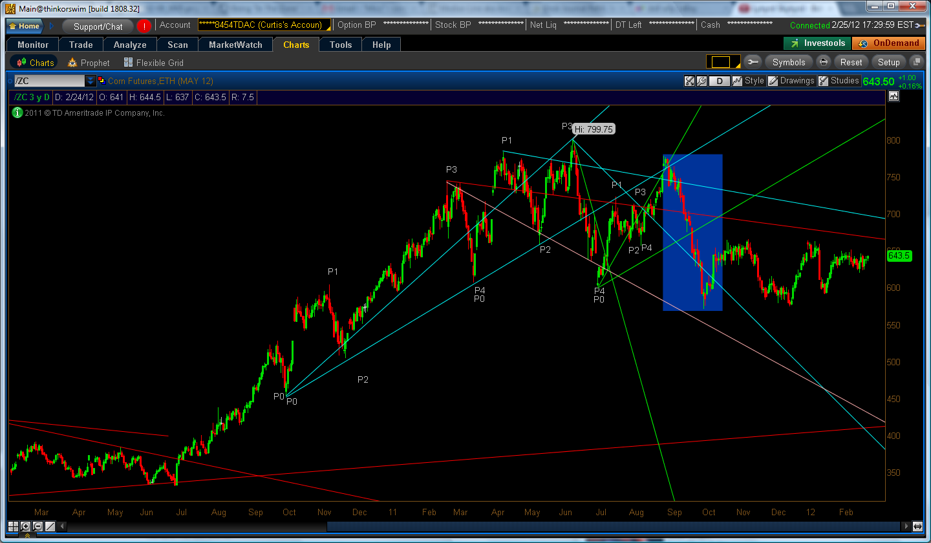Click the 643.50 last price readout
931x543 pixels.
tap(878, 81)
